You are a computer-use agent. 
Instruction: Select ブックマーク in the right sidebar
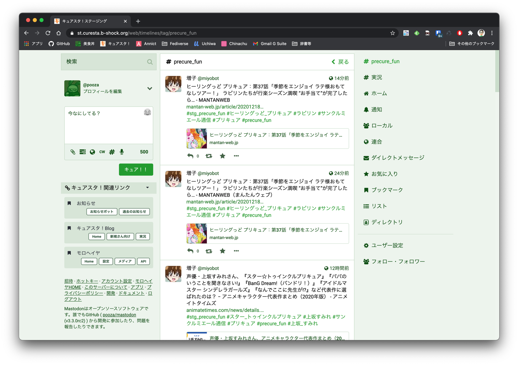point(386,190)
